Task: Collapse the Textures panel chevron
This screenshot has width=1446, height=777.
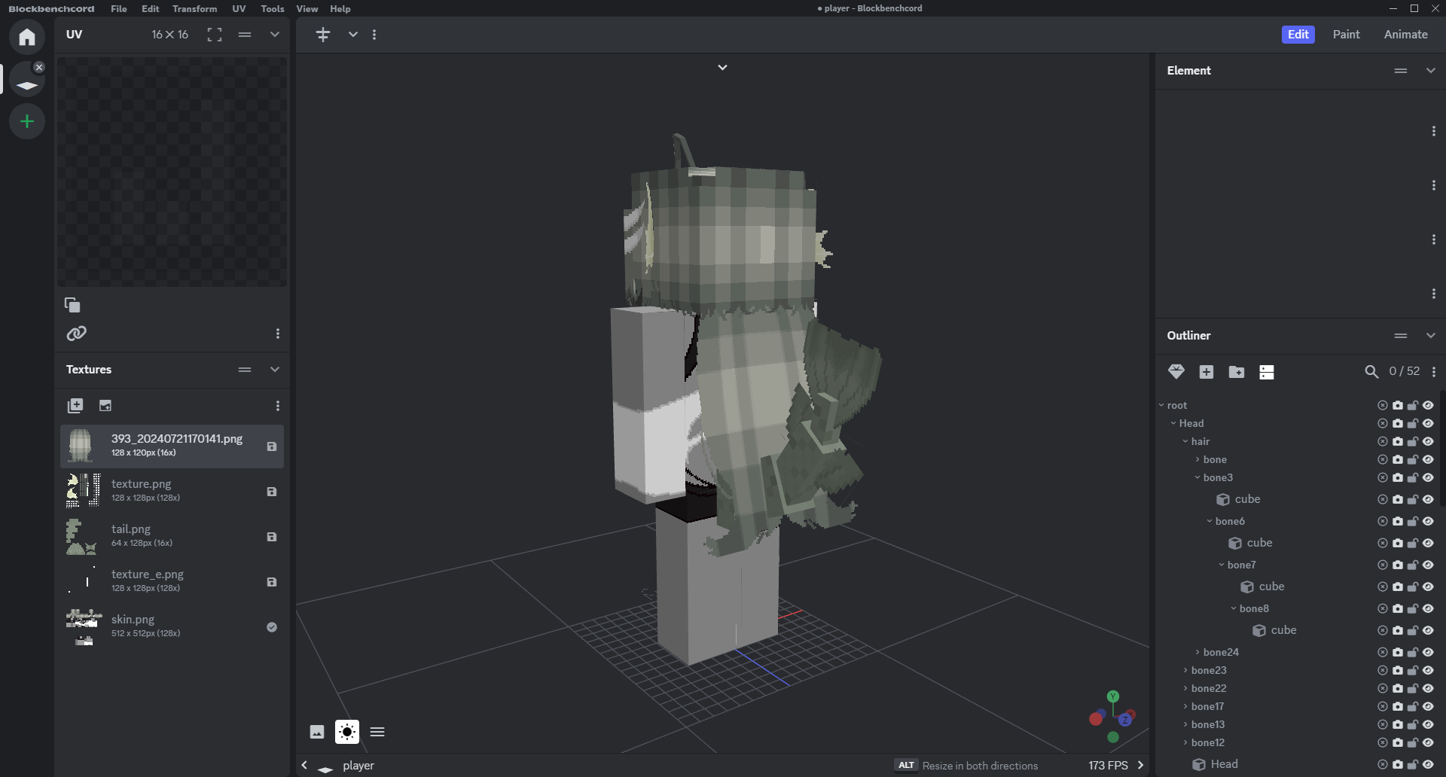Action: click(x=275, y=370)
